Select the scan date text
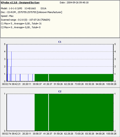Viewport: 120px width, 137px height. [74, 3]
